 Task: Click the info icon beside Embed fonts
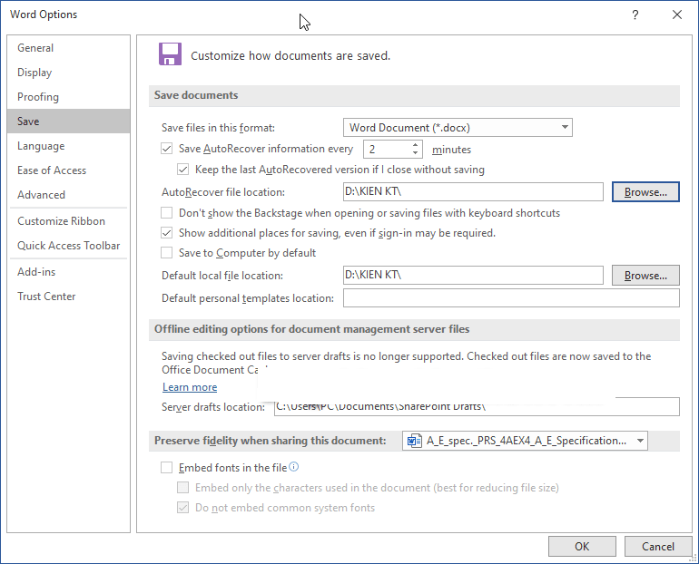(x=293, y=468)
